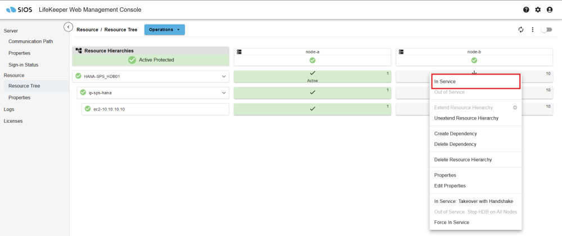Open the settings gear icon

[x=538, y=10]
